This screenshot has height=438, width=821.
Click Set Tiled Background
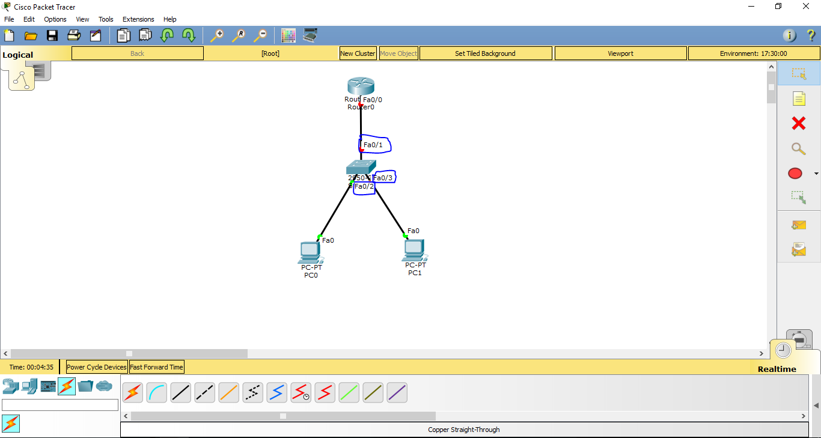tap(485, 53)
